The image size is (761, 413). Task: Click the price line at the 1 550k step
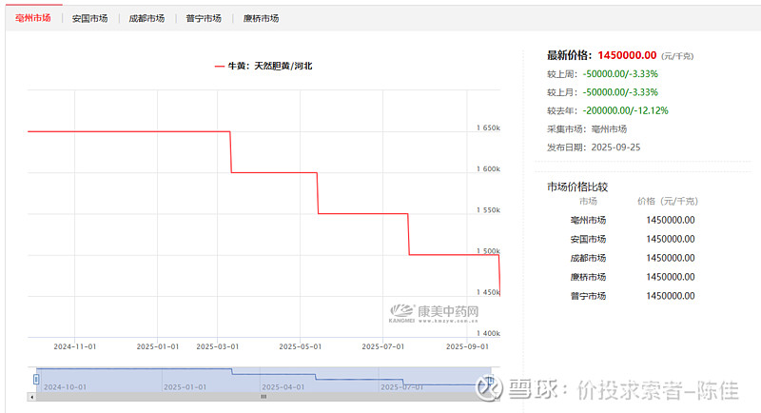pyautogui.click(x=363, y=213)
